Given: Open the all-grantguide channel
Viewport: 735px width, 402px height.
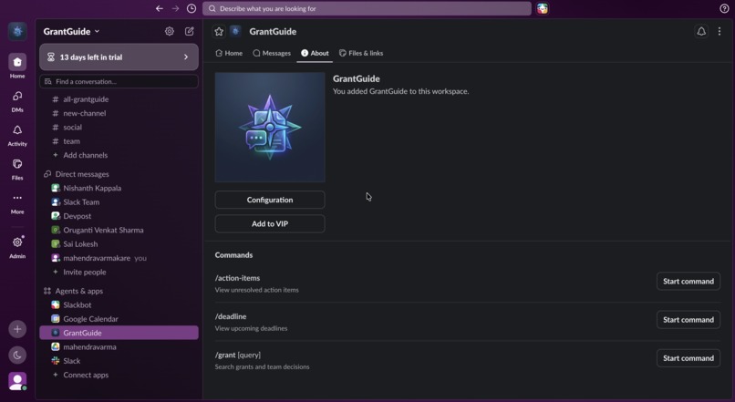Looking at the screenshot, I should click(119, 99).
